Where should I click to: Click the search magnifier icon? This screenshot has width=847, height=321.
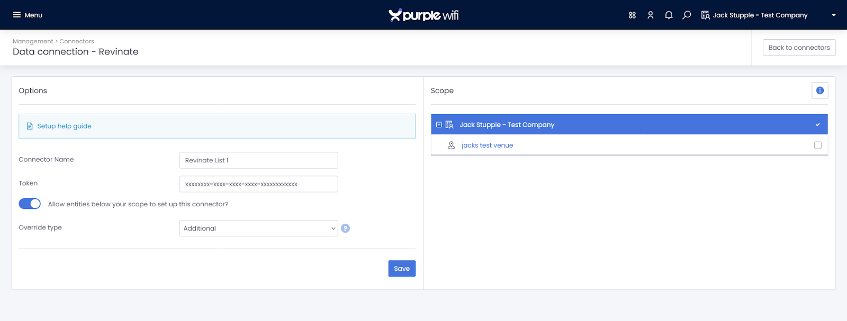point(687,15)
